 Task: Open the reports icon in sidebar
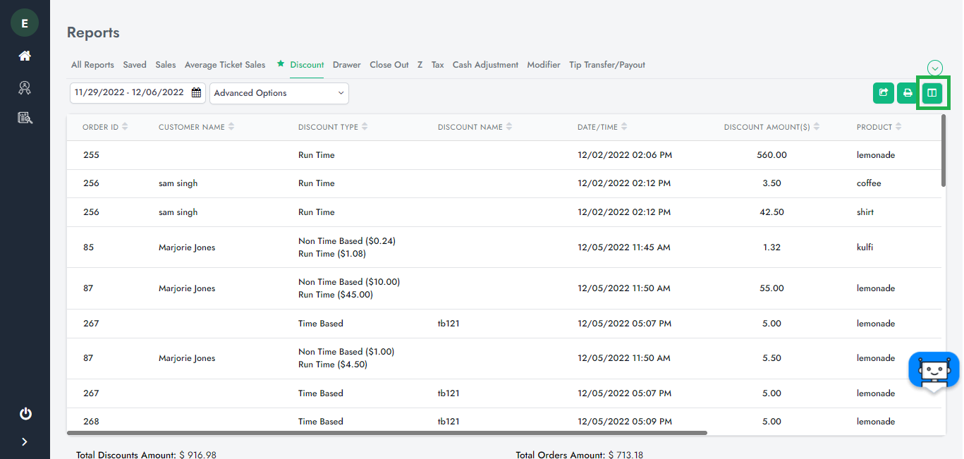coord(25,118)
